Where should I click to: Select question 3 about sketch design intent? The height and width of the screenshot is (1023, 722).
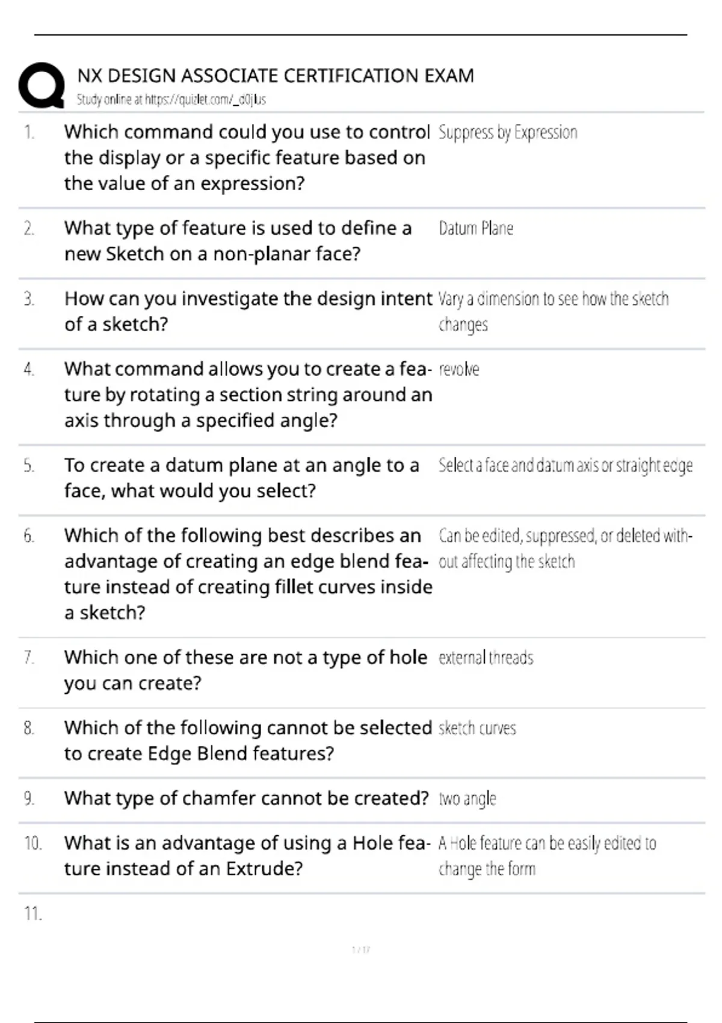248,311
